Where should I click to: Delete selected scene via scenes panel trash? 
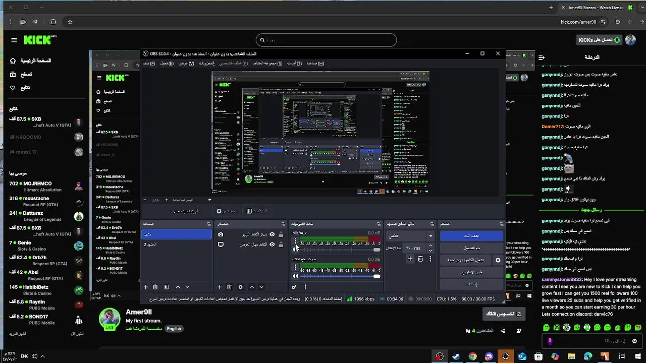click(155, 287)
